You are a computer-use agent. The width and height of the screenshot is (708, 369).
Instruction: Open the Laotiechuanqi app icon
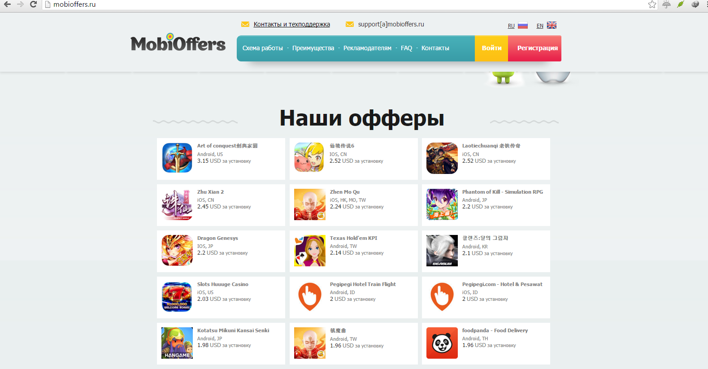tap(442, 158)
